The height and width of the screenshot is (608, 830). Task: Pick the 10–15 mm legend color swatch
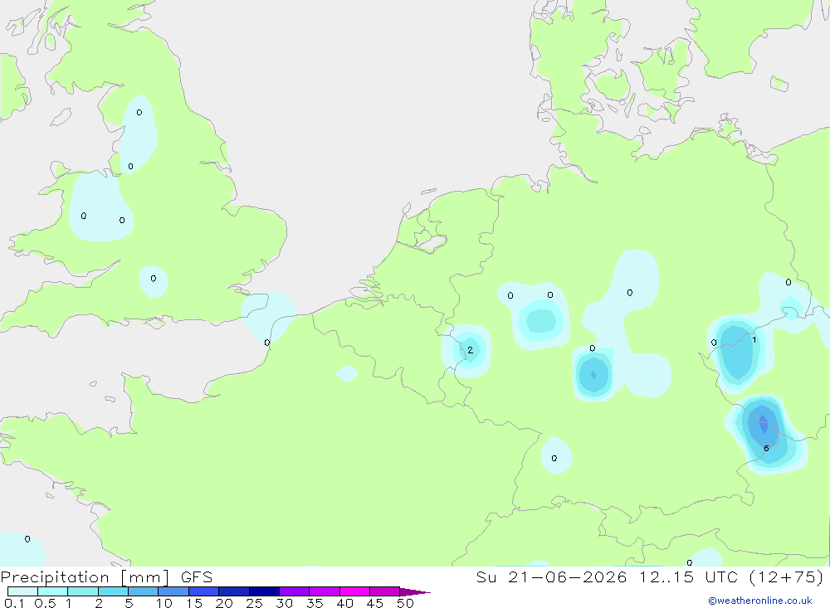173,591
